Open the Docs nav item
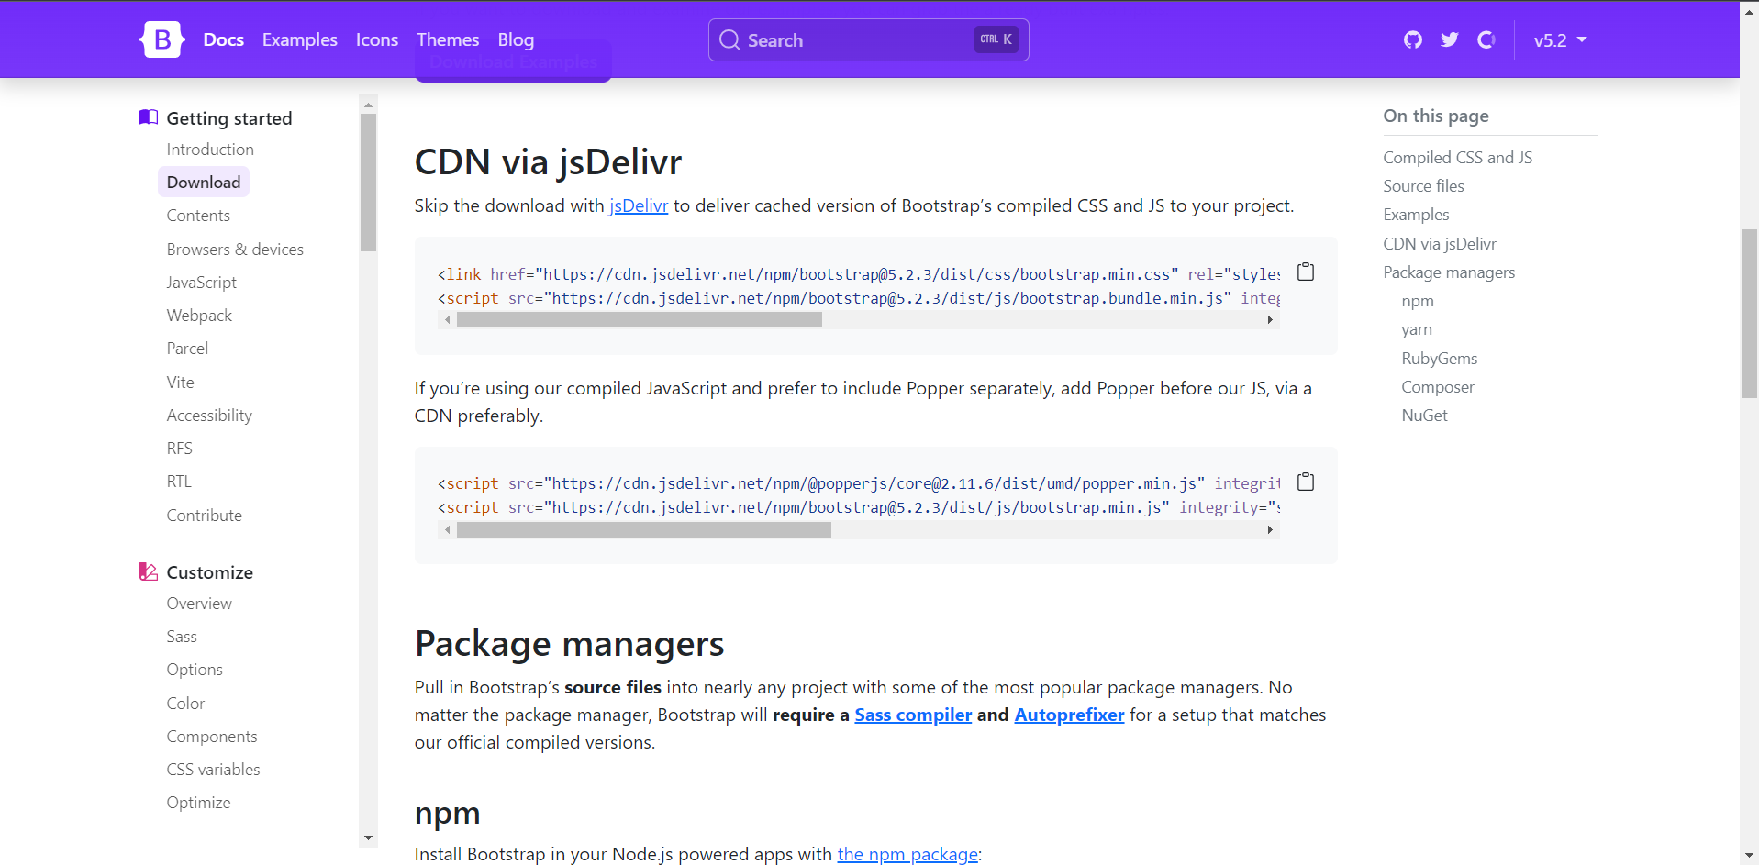Image resolution: width=1759 pixels, height=865 pixels. tap(224, 40)
